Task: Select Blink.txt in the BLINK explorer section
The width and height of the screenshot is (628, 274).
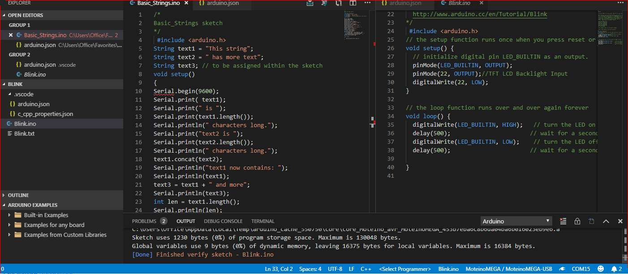Action: coord(26,133)
